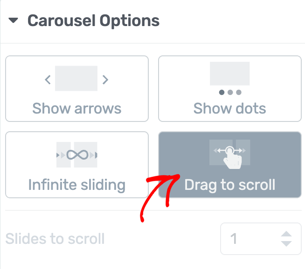The height and width of the screenshot is (269, 305).
Task: Click the Drag to scroll text label
Action: coord(230,185)
